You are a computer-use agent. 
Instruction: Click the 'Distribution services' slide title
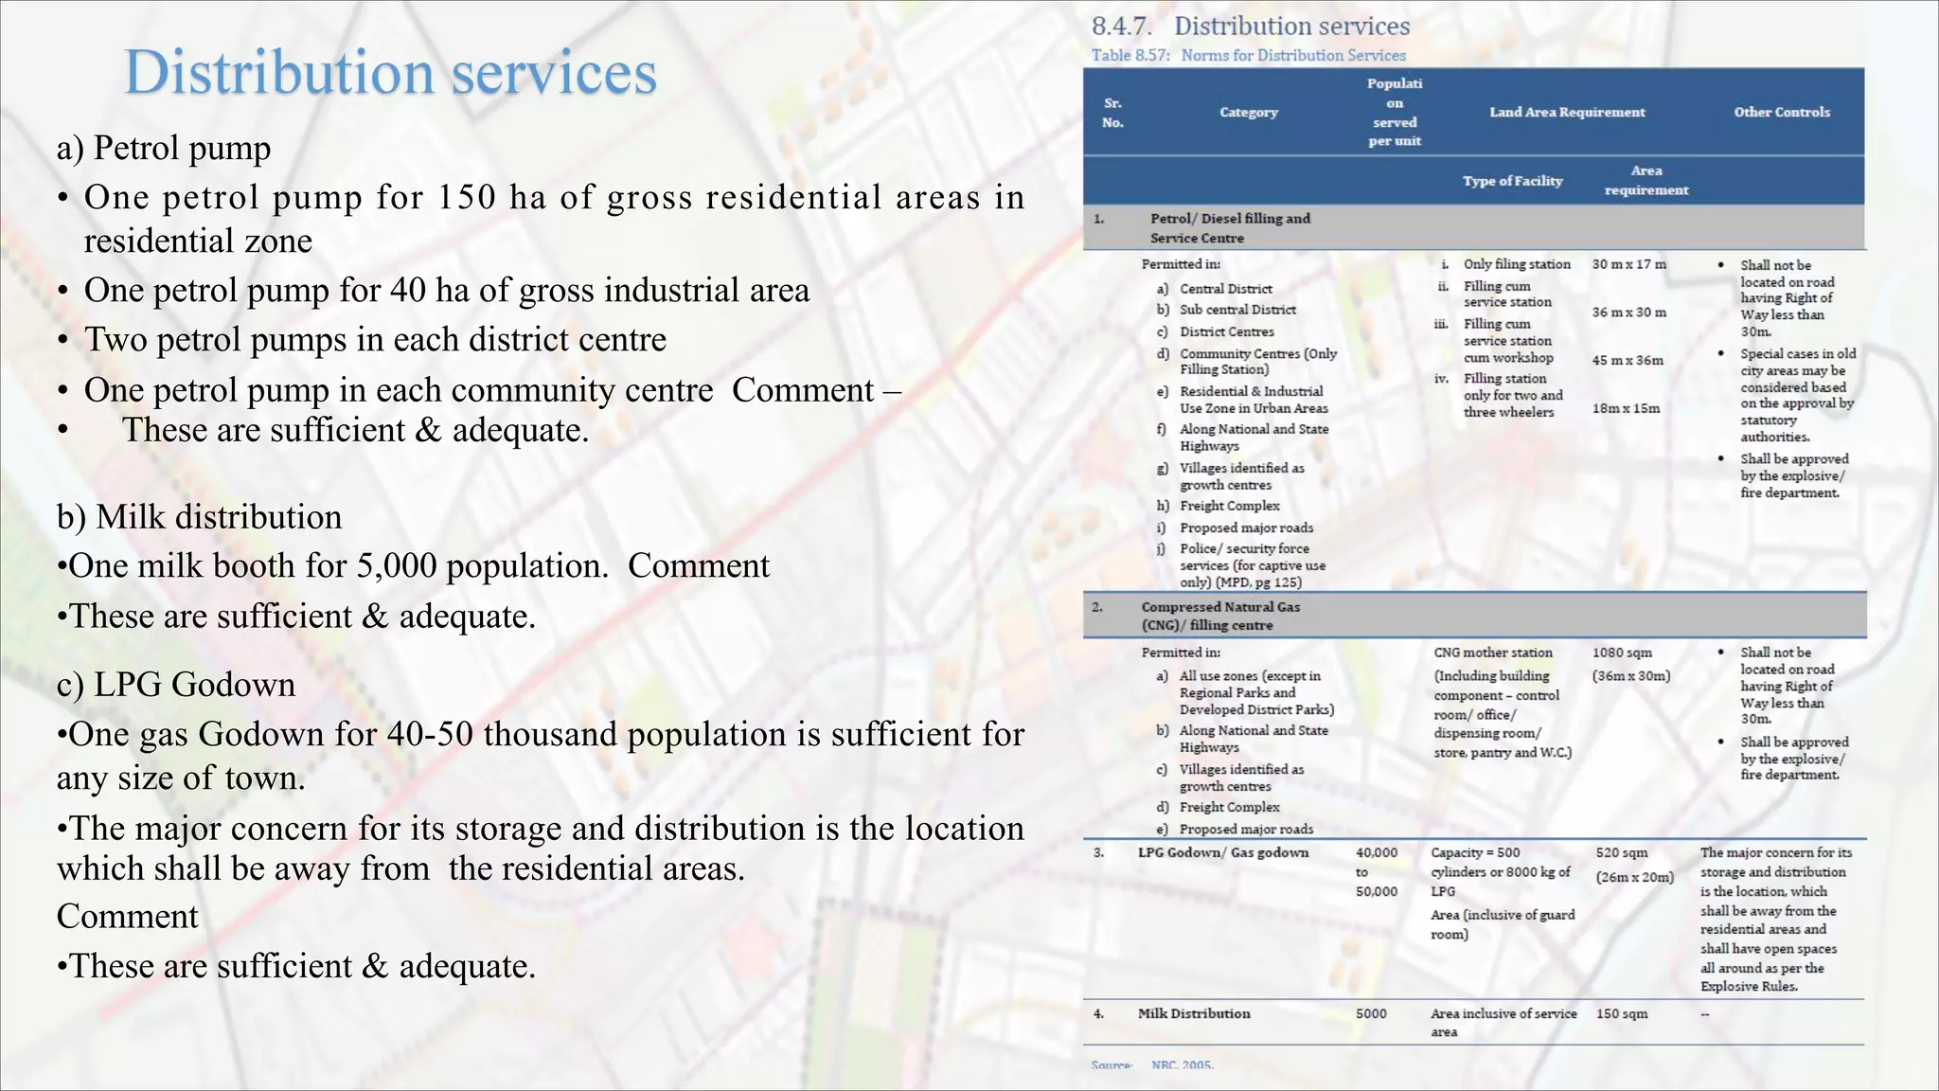click(x=390, y=74)
